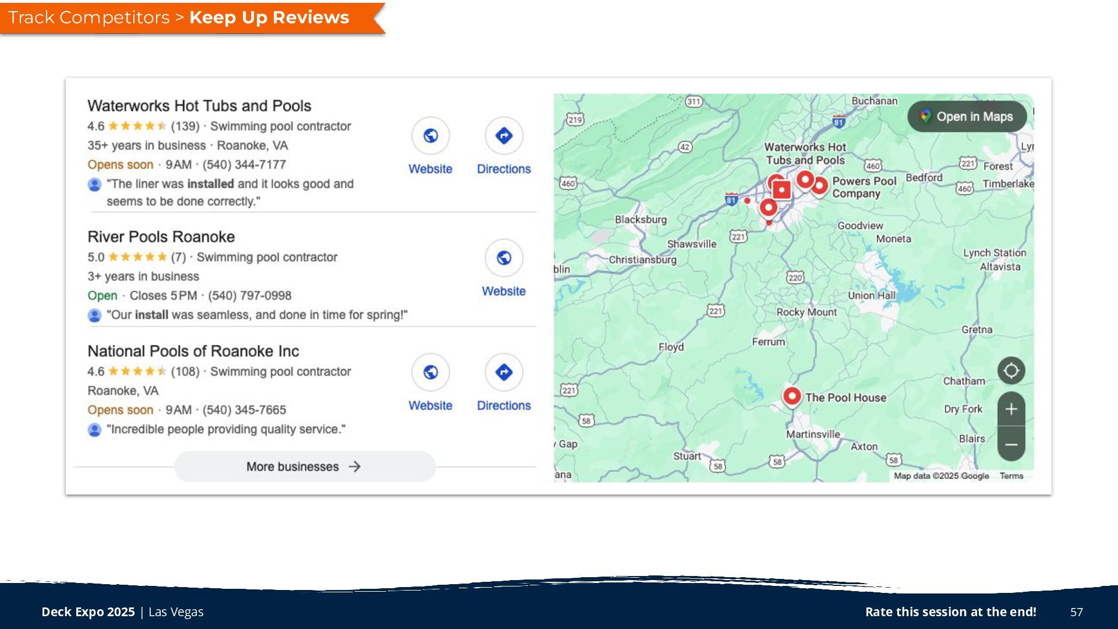Zoom out the map with minus button
The height and width of the screenshot is (629, 1118).
[1011, 444]
